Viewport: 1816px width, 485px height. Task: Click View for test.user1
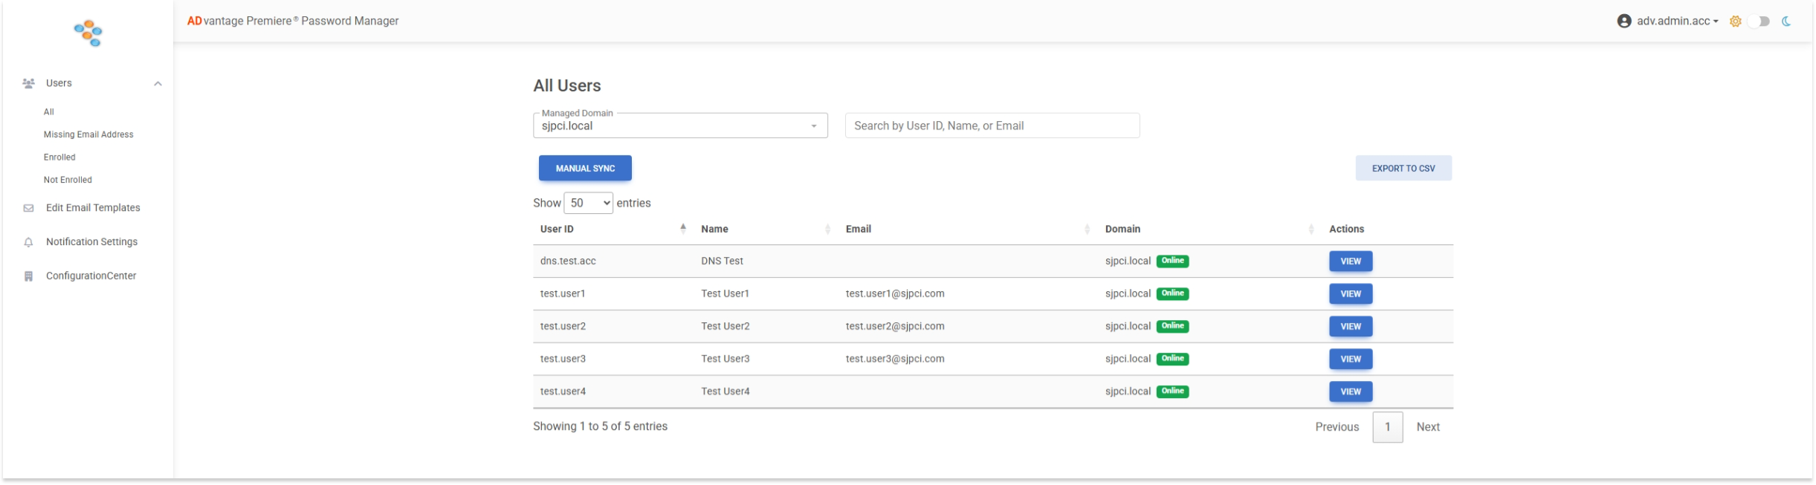tap(1351, 294)
